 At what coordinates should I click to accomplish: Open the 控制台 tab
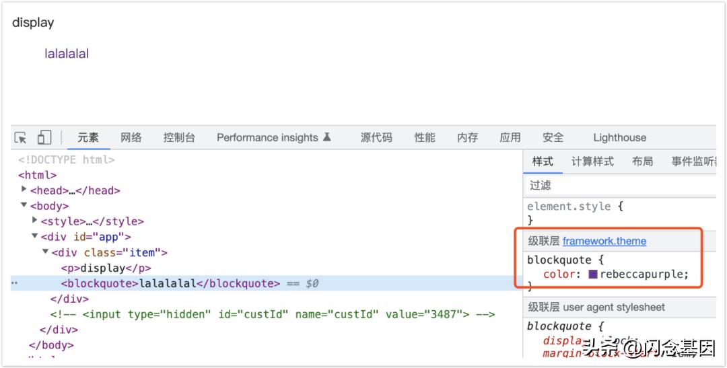click(179, 138)
